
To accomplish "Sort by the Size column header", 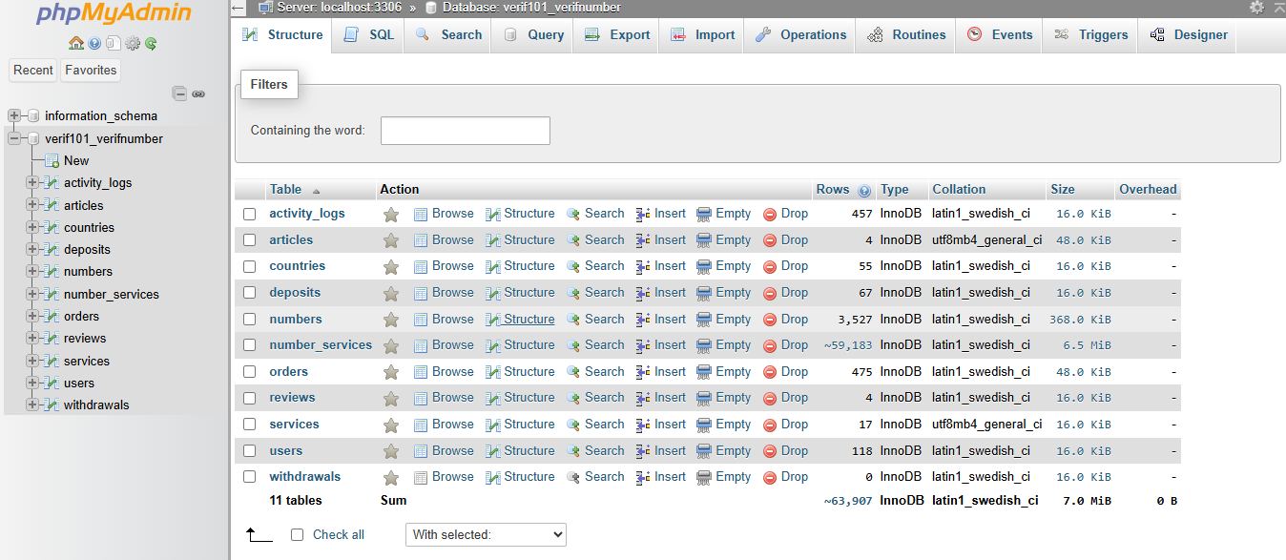I will pyautogui.click(x=1063, y=189).
